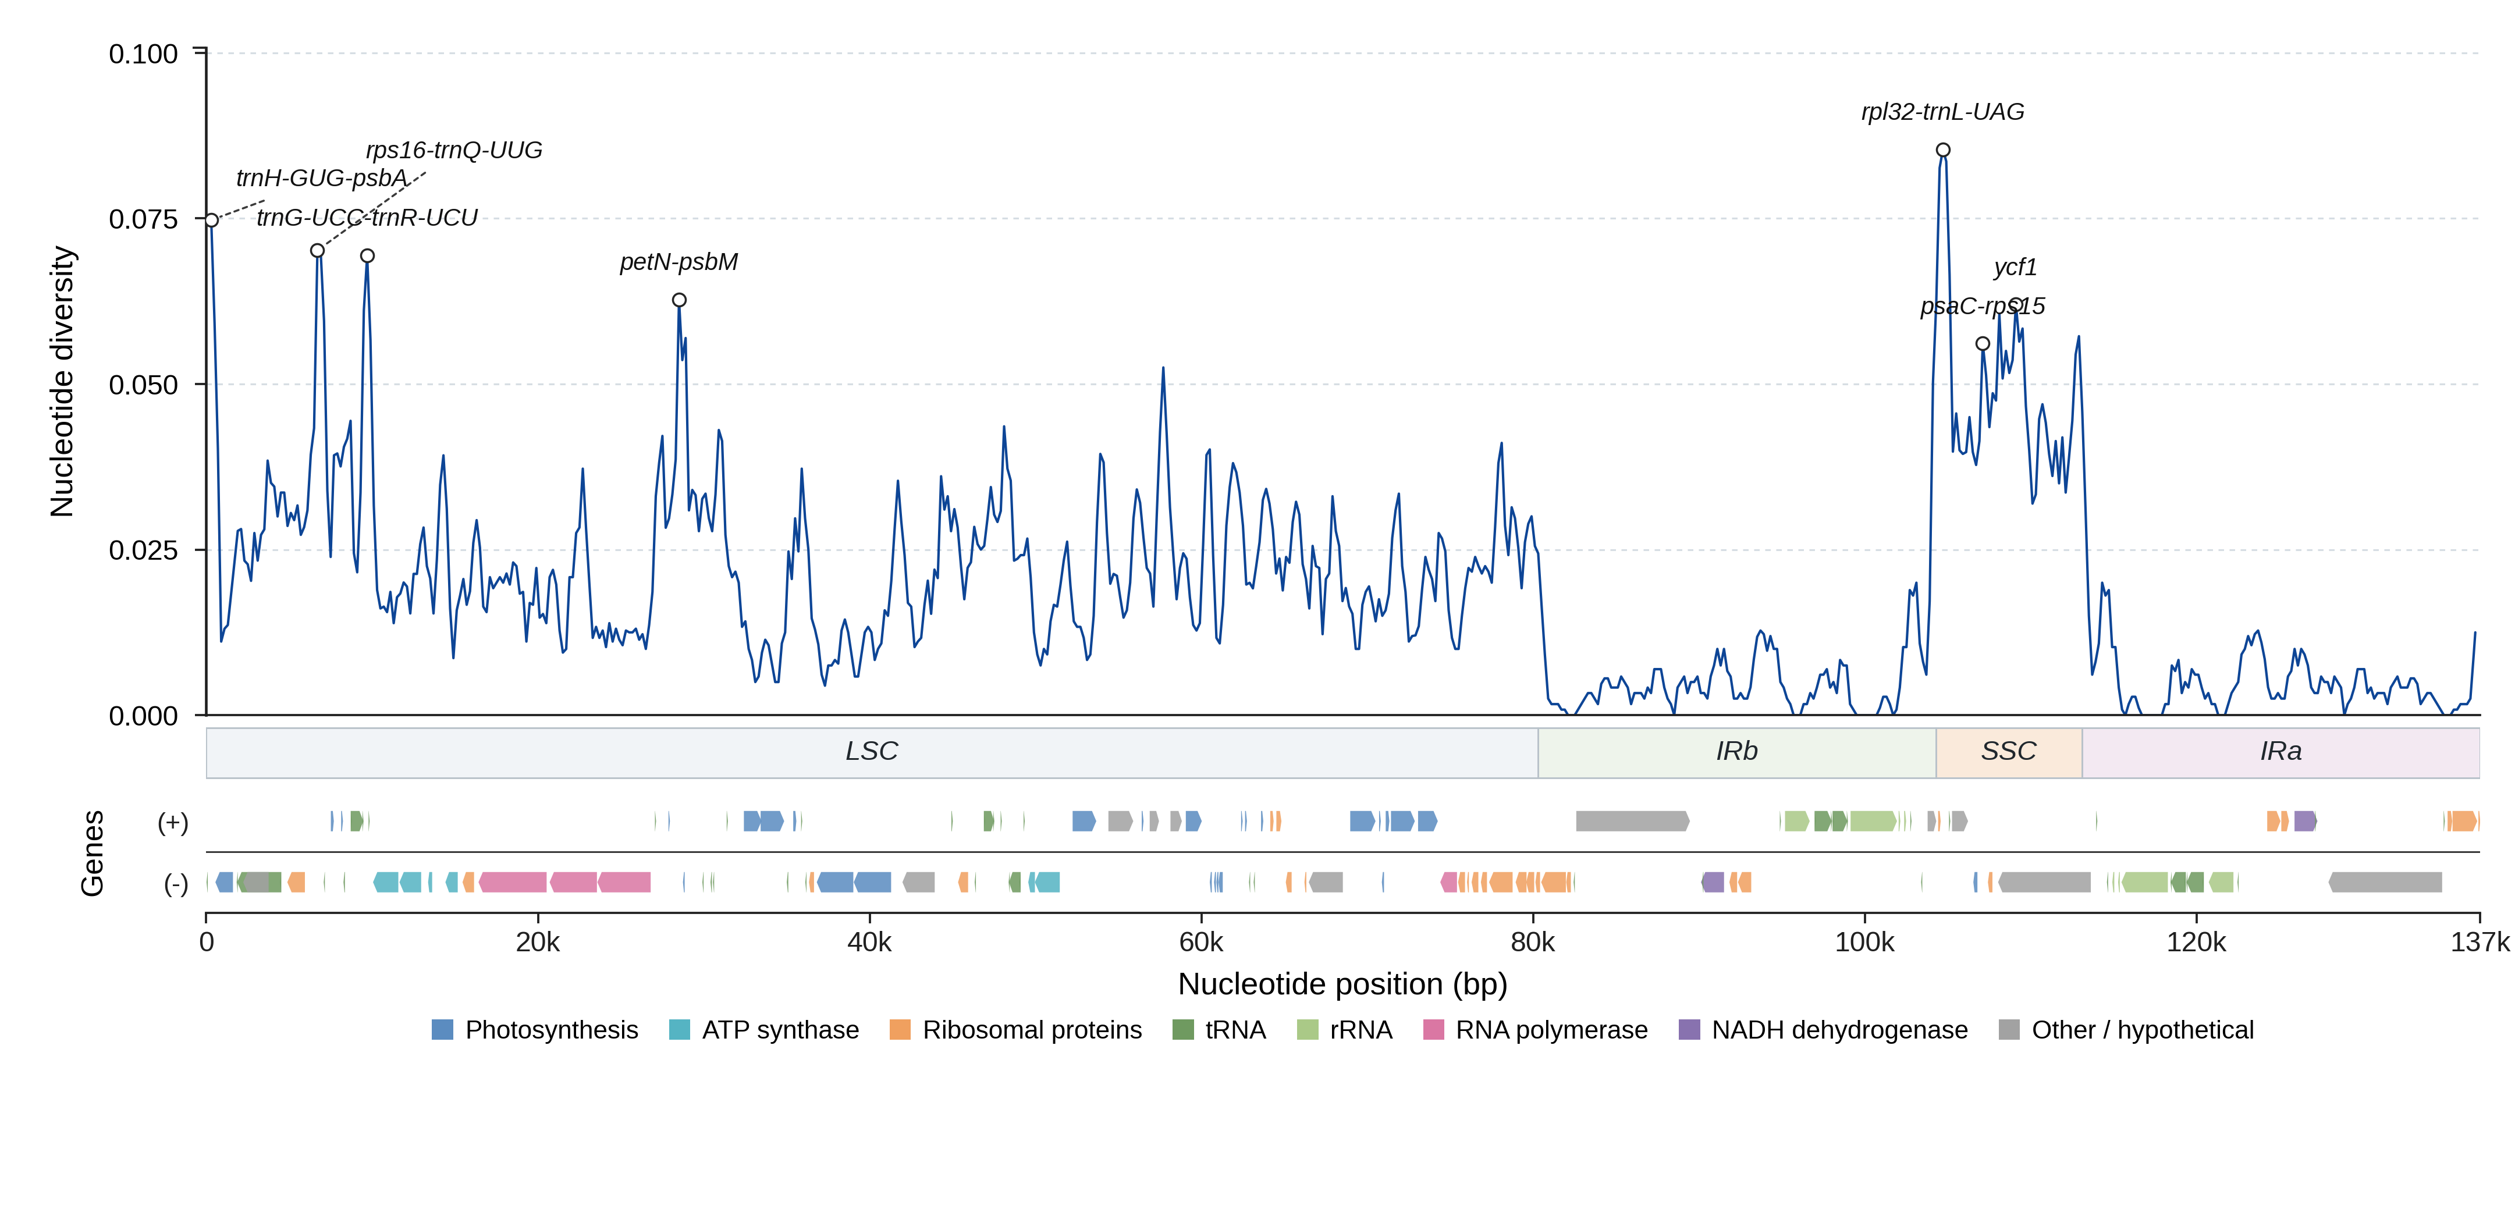The width and height of the screenshot is (2515, 1223).
Task: Click the SSC region bar
Action: click(x=2009, y=752)
